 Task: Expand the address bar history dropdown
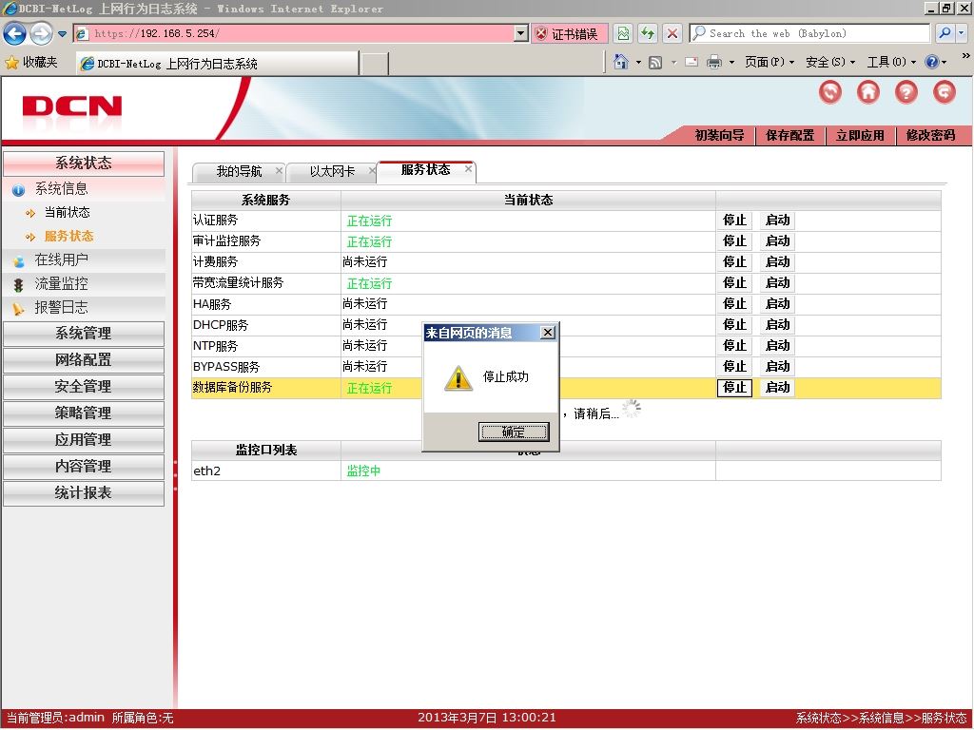click(522, 33)
